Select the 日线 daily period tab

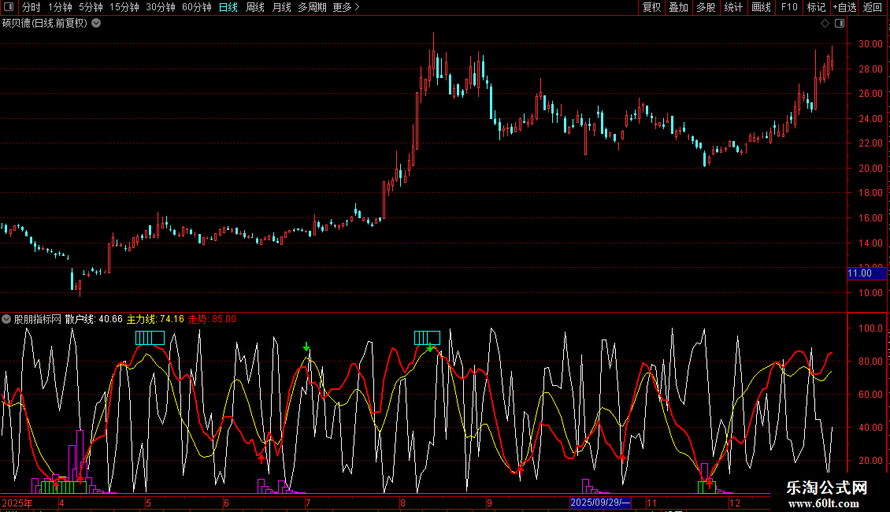click(228, 7)
